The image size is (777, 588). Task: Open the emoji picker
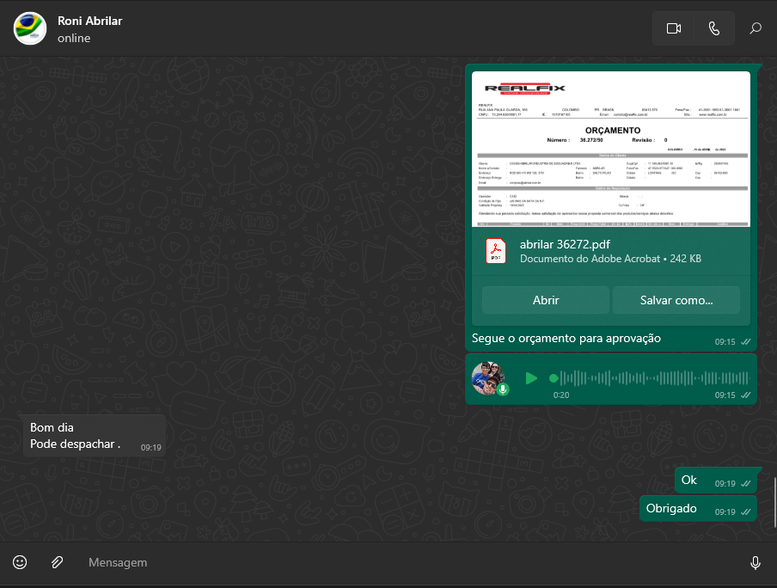tap(20, 562)
